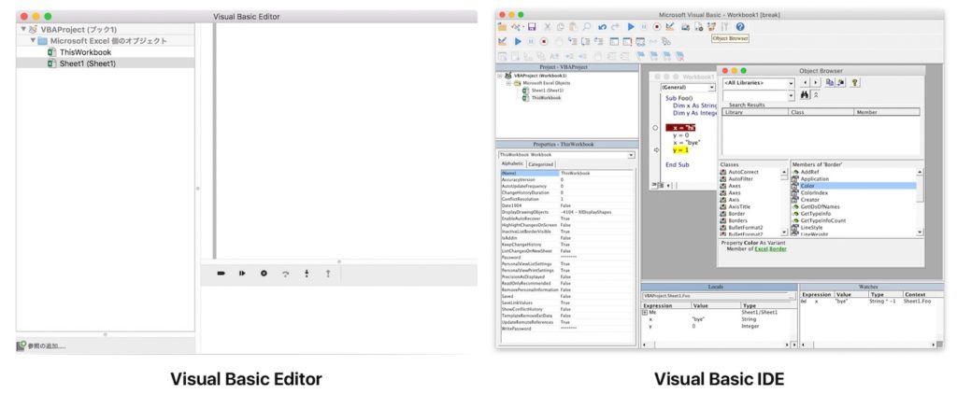Viewport: 957px width, 394px height.
Task: Open the All Libraries dropdown
Action: (790, 82)
